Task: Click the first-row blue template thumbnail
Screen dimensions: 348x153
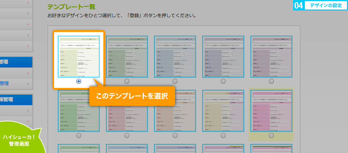Action: coord(175,57)
